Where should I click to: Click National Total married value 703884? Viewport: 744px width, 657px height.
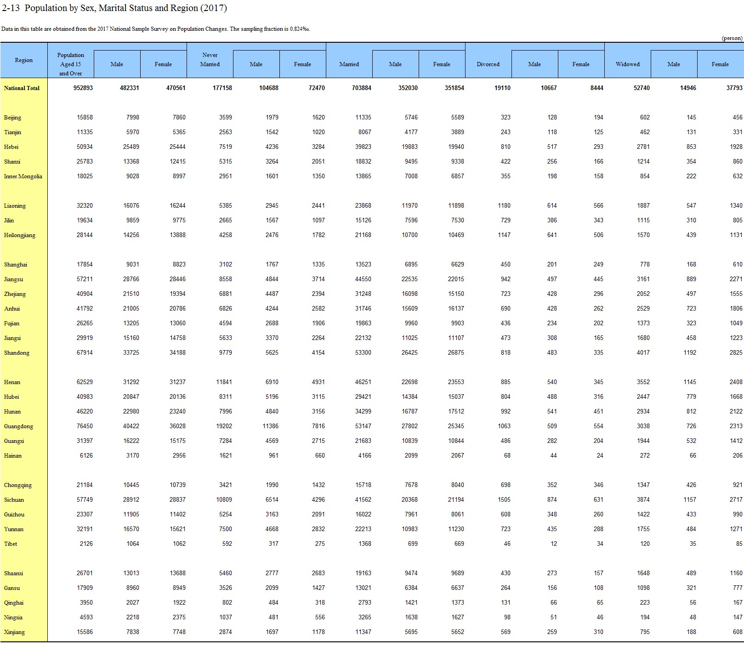coord(362,88)
